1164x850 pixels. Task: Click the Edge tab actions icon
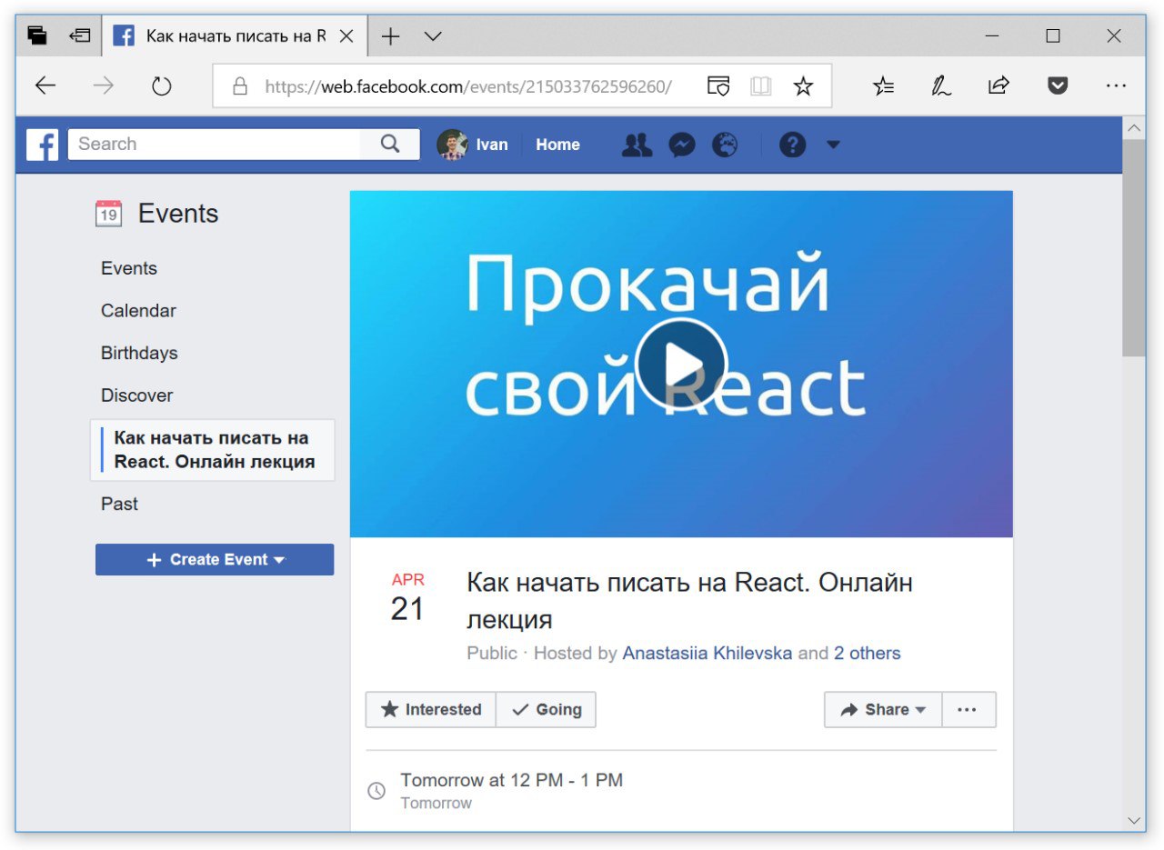[37, 36]
